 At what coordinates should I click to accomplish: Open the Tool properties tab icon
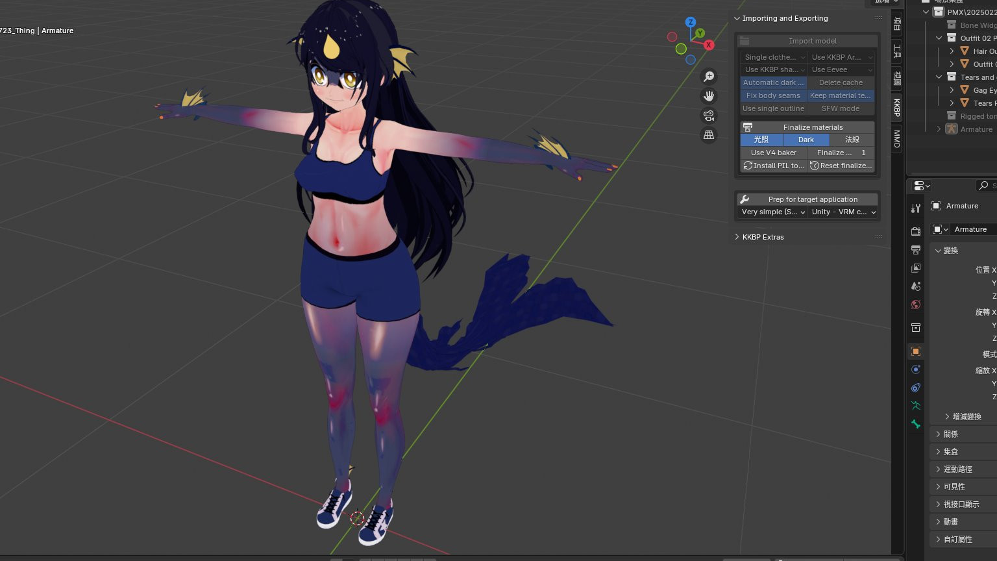[916, 208]
